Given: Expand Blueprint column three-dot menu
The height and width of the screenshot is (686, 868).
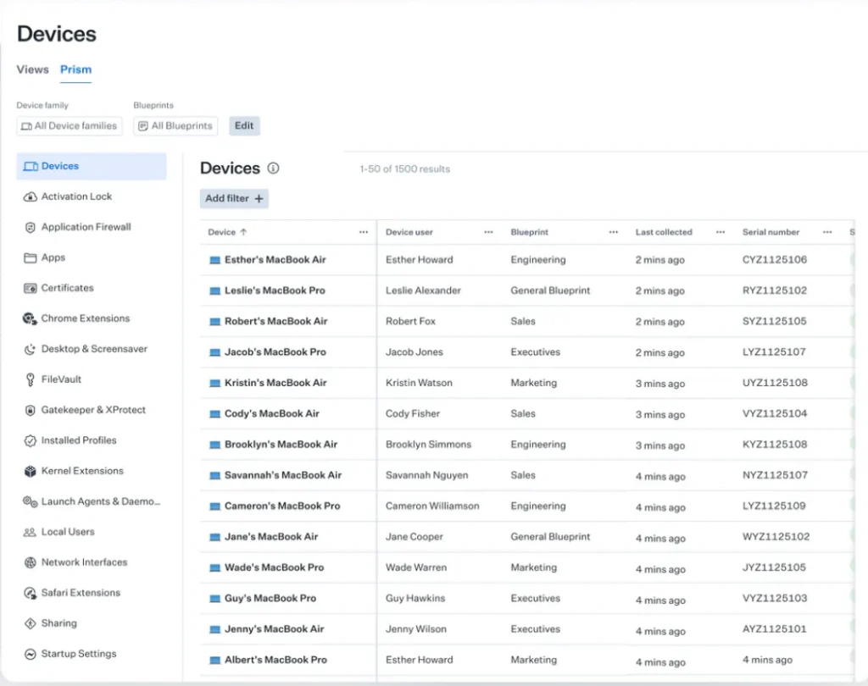Looking at the screenshot, I should point(613,232).
